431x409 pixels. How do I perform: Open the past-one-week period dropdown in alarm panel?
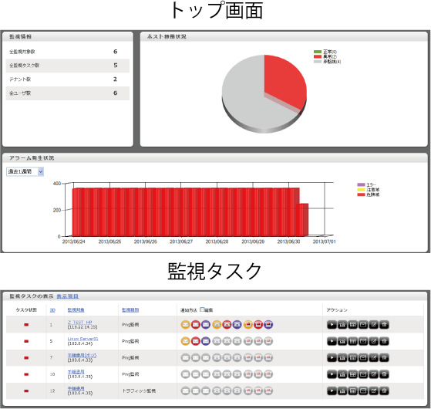(x=25, y=171)
